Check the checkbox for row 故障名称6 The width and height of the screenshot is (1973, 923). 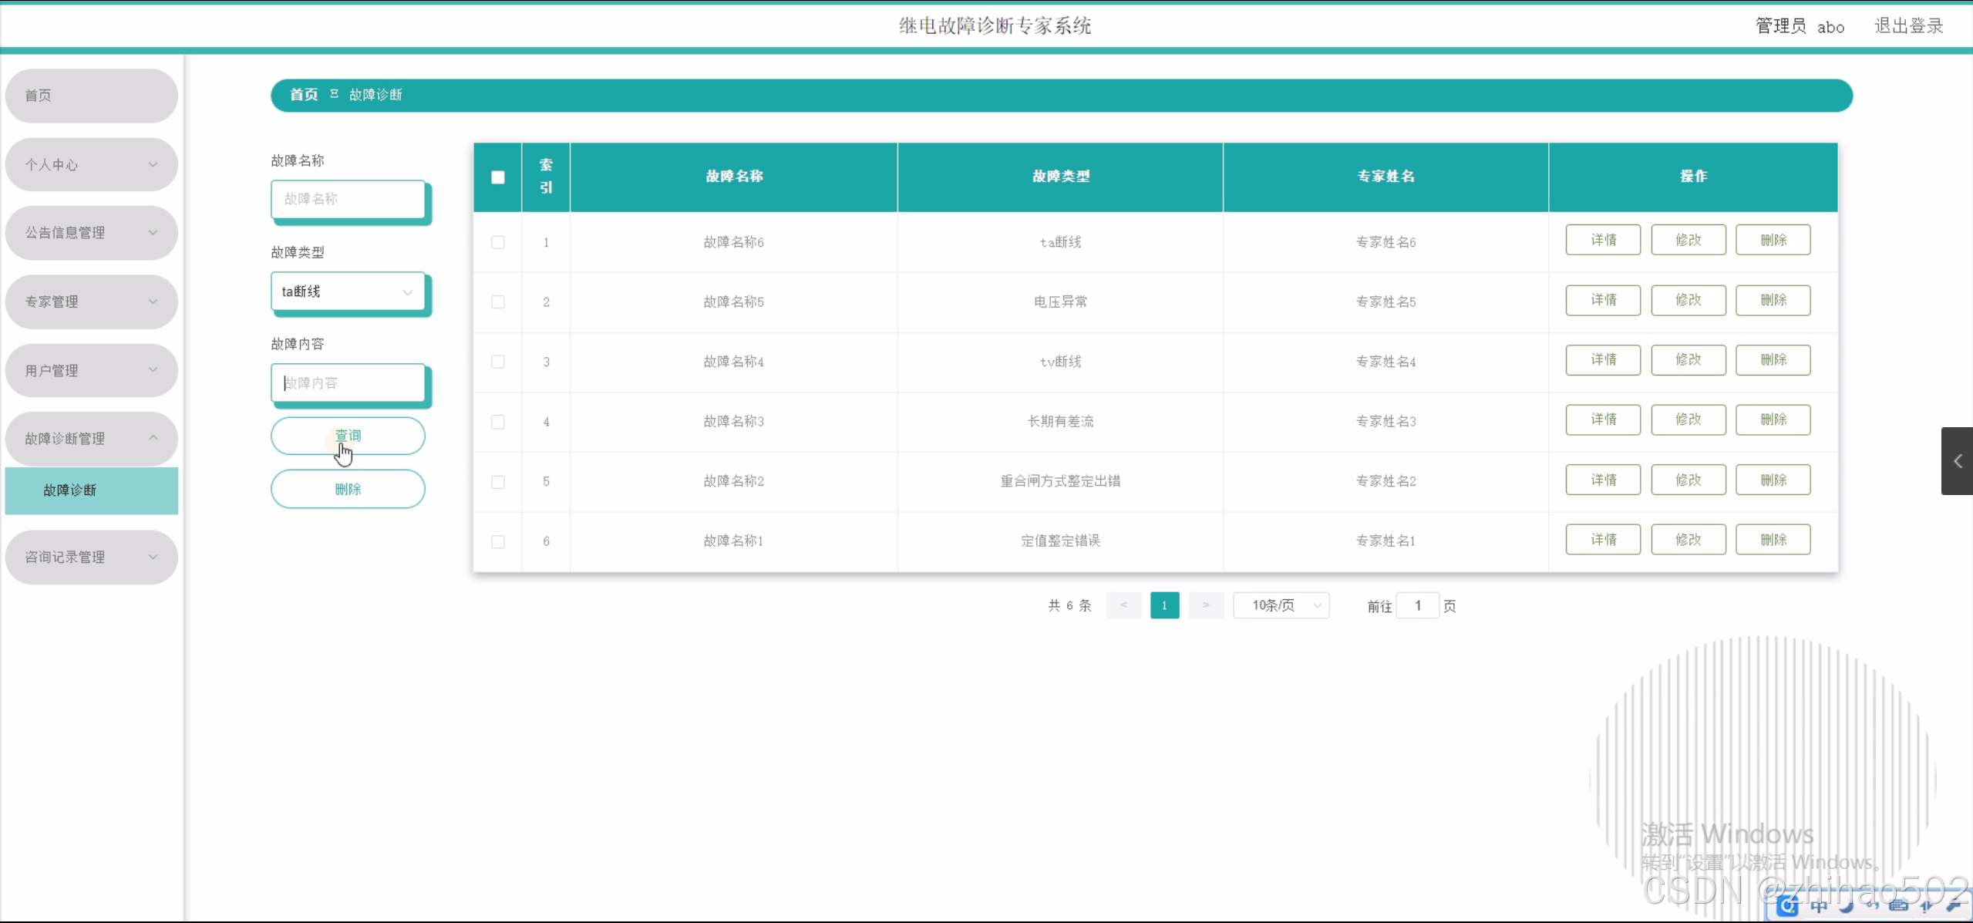[x=497, y=242]
